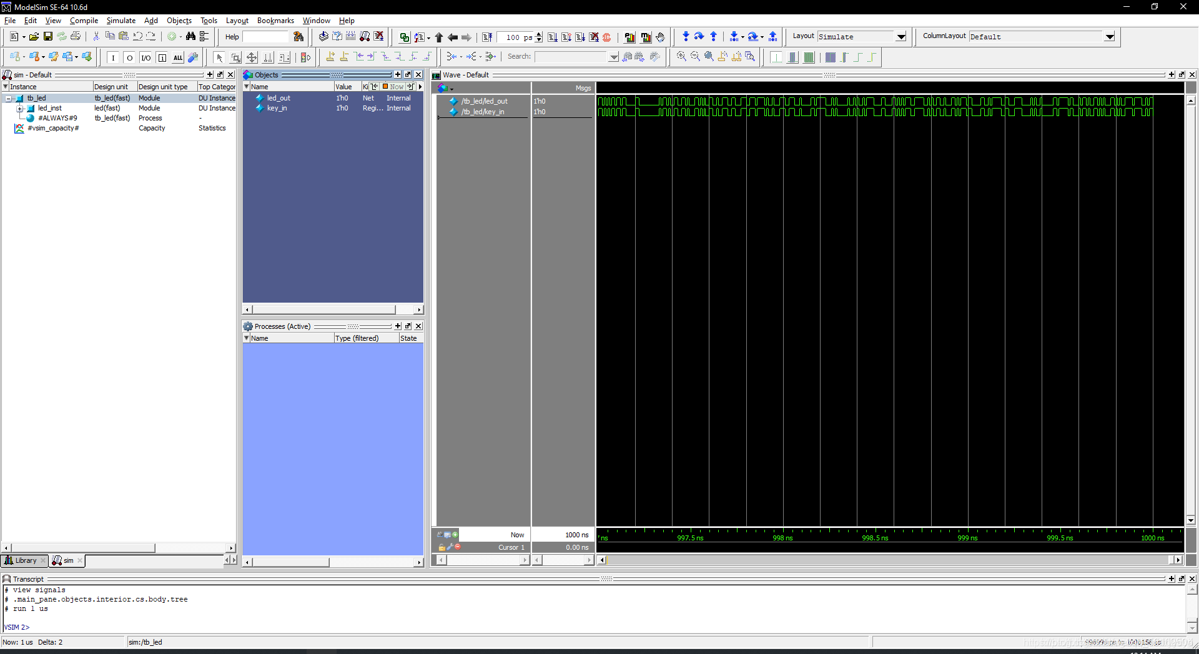Click the Zoom Out magnifier icon
Screen dimensions: 1199x654
[x=695, y=57]
